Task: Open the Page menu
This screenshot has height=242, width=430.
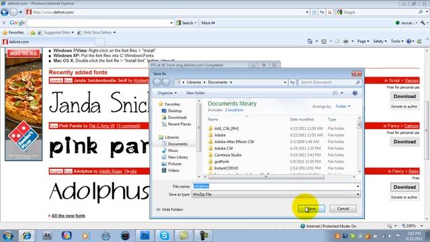Action: [363, 42]
